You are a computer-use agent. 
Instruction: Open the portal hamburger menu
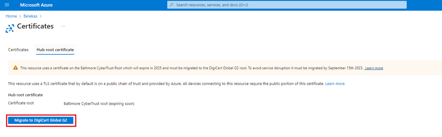pyautogui.click(x=7, y=5)
